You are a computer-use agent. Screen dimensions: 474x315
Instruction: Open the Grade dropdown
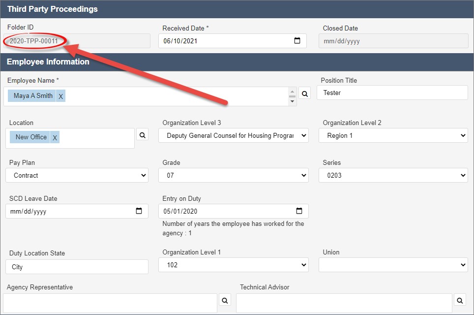[x=234, y=175]
